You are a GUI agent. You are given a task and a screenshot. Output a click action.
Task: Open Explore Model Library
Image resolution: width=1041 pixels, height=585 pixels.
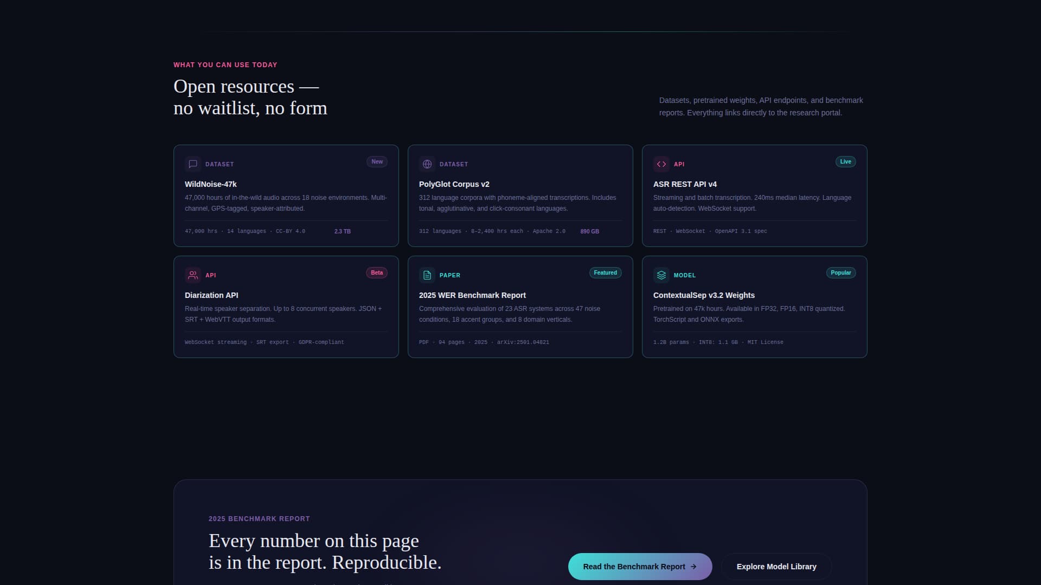pos(776,567)
